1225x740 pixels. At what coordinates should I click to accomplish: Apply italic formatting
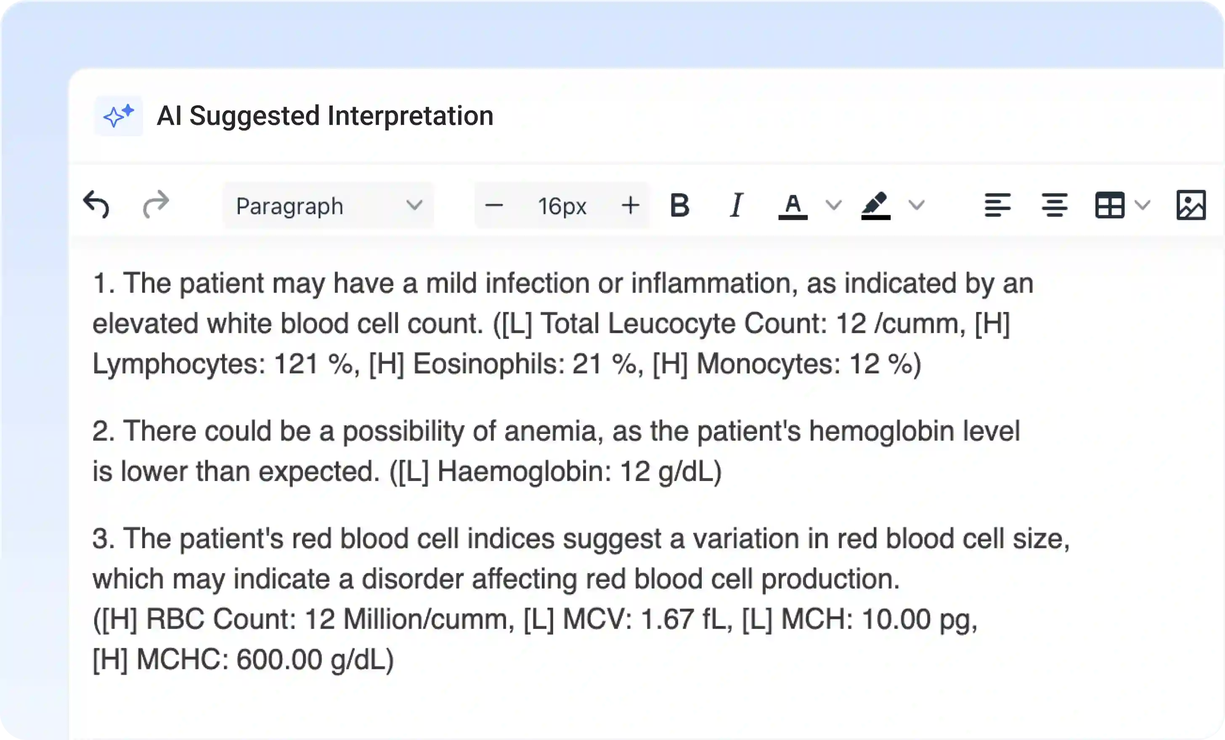point(736,205)
